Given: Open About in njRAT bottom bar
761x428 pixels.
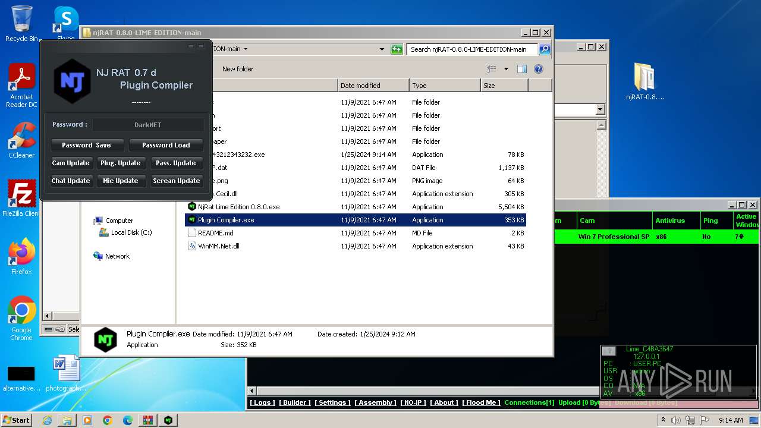Looking at the screenshot, I should (444, 402).
